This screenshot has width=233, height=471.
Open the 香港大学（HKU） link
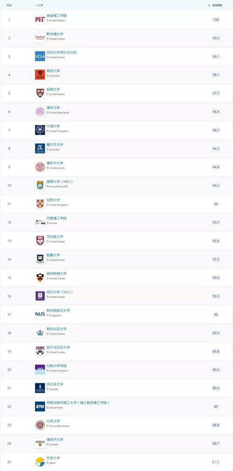pos(59,182)
